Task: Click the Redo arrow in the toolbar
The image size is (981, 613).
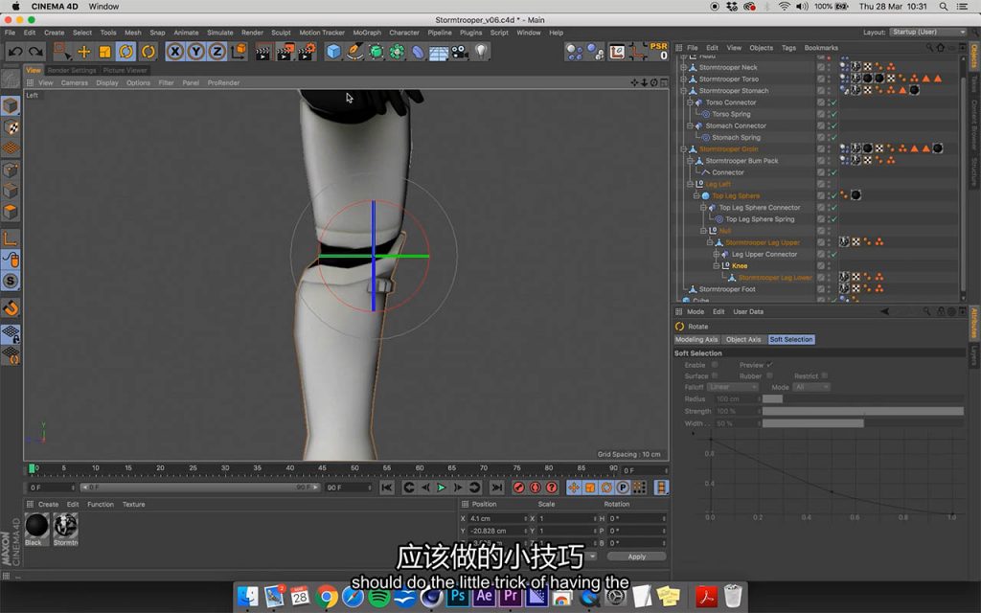Action: [x=36, y=52]
